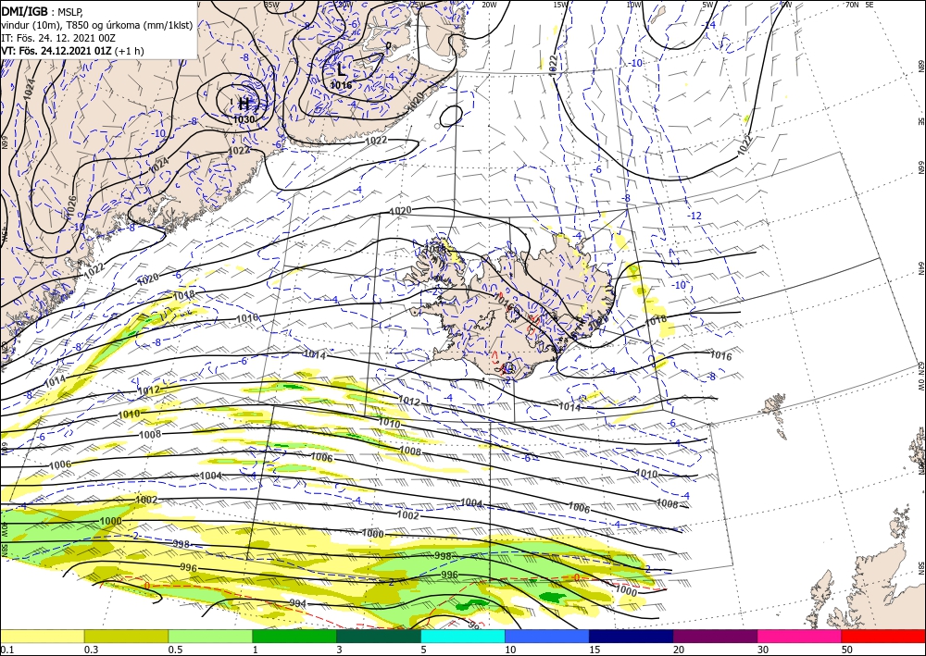This screenshot has height=656, width=926.
Task: Click the yellow 0.1–0.3 mm legend swatch
Action: 42,636
